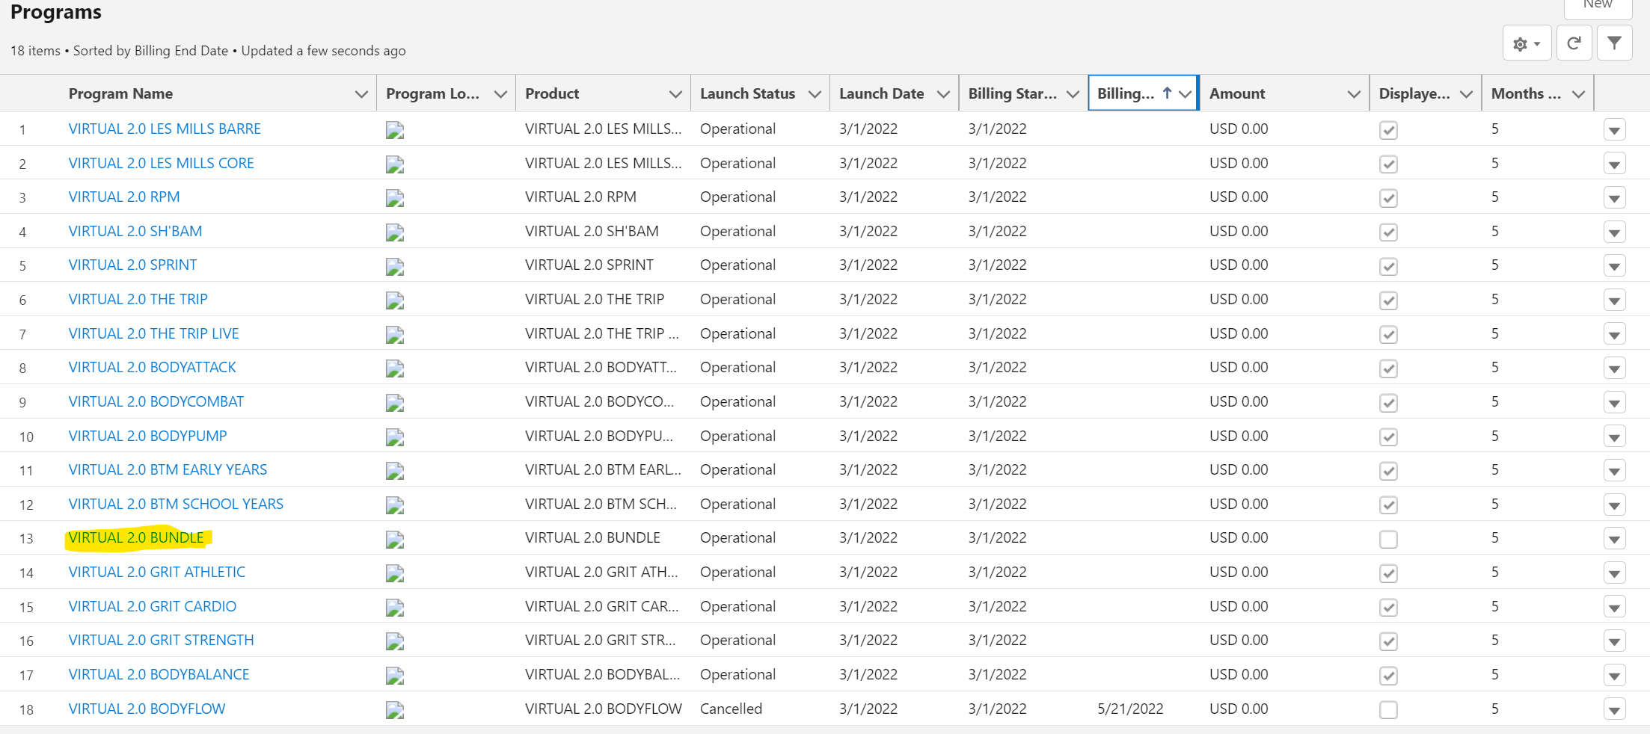Click broken logo image for THE TRIP row
Image resolution: width=1650 pixels, height=734 pixels.
pyautogui.click(x=395, y=300)
